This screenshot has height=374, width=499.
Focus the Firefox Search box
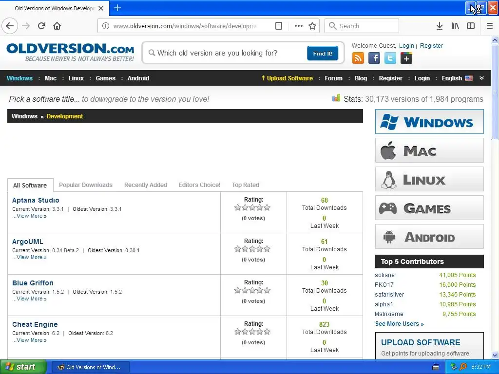(x=362, y=26)
